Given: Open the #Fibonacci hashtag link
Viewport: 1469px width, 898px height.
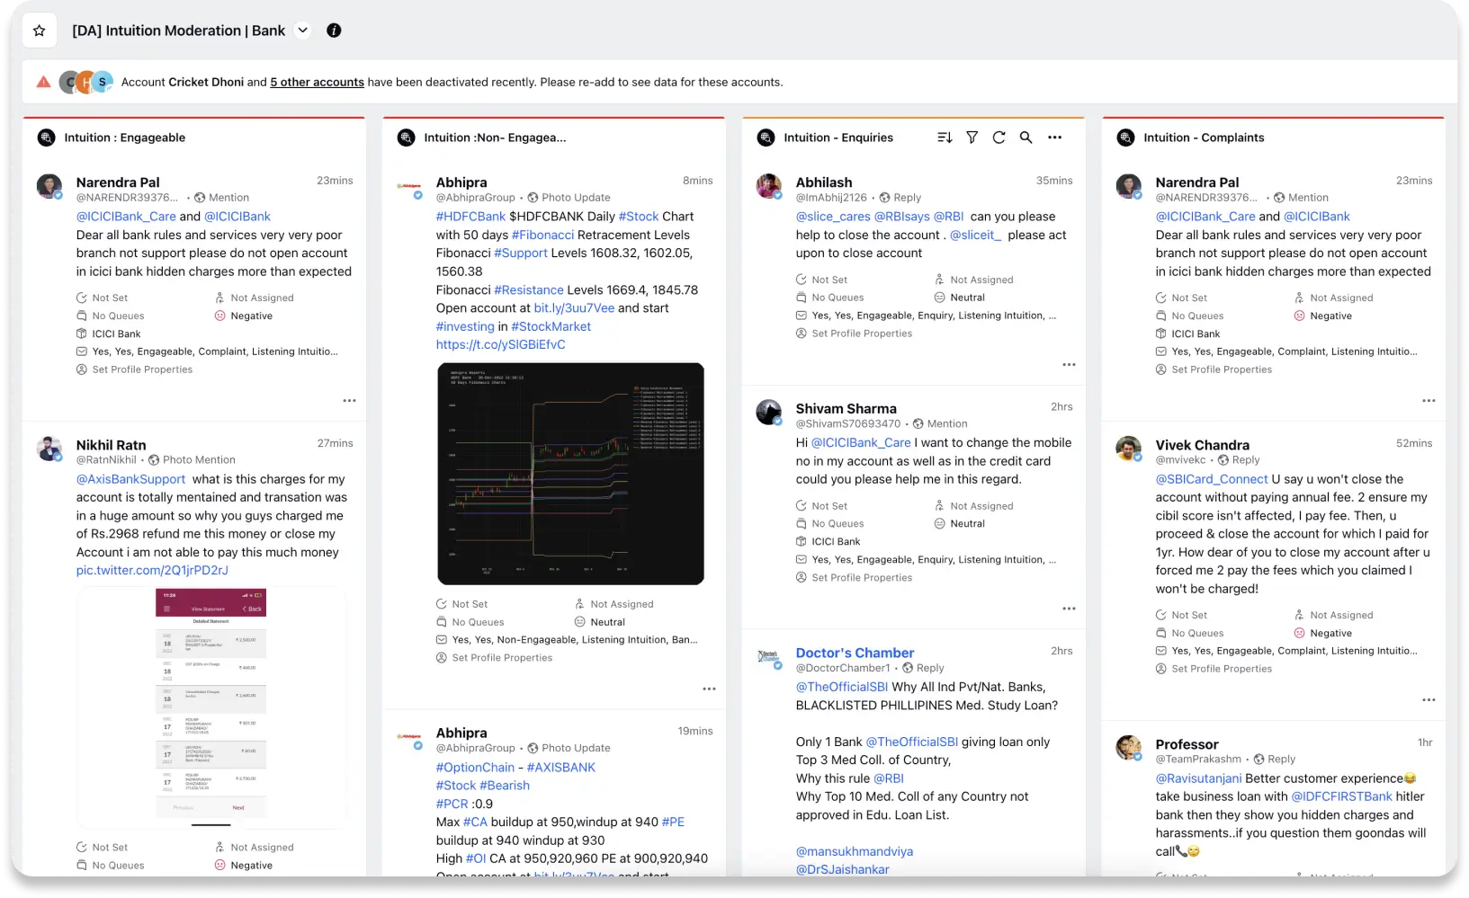Looking at the screenshot, I should 543,235.
